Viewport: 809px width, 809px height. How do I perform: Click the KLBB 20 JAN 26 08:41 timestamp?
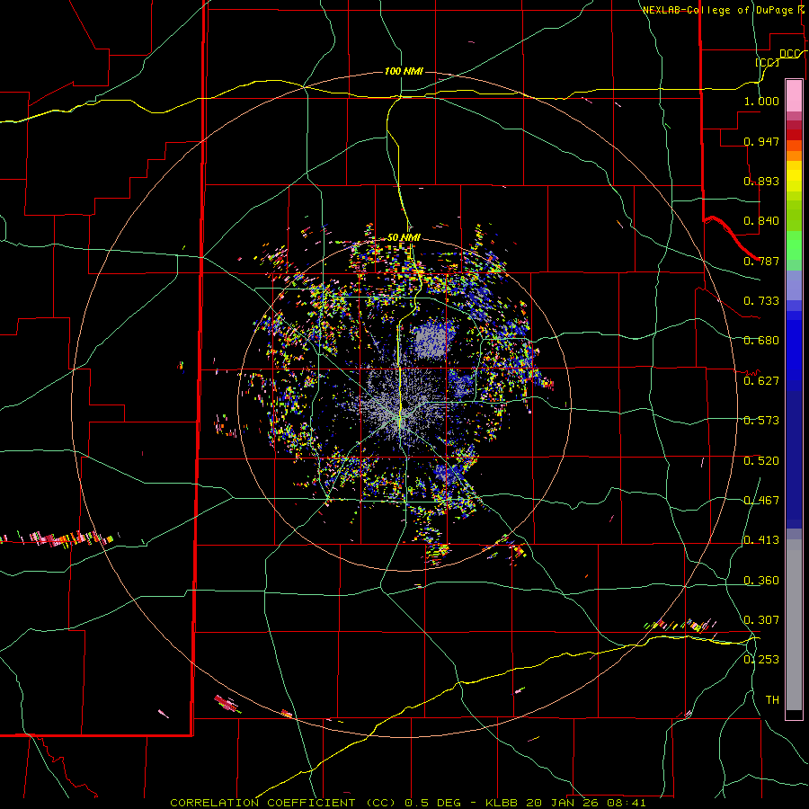(565, 803)
